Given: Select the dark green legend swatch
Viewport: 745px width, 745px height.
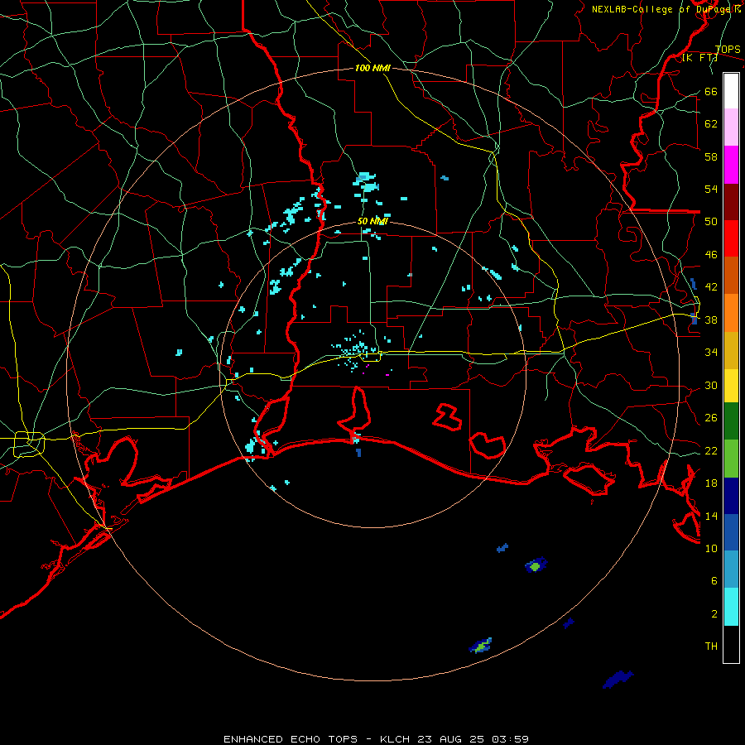Looking at the screenshot, I should 731,421.
